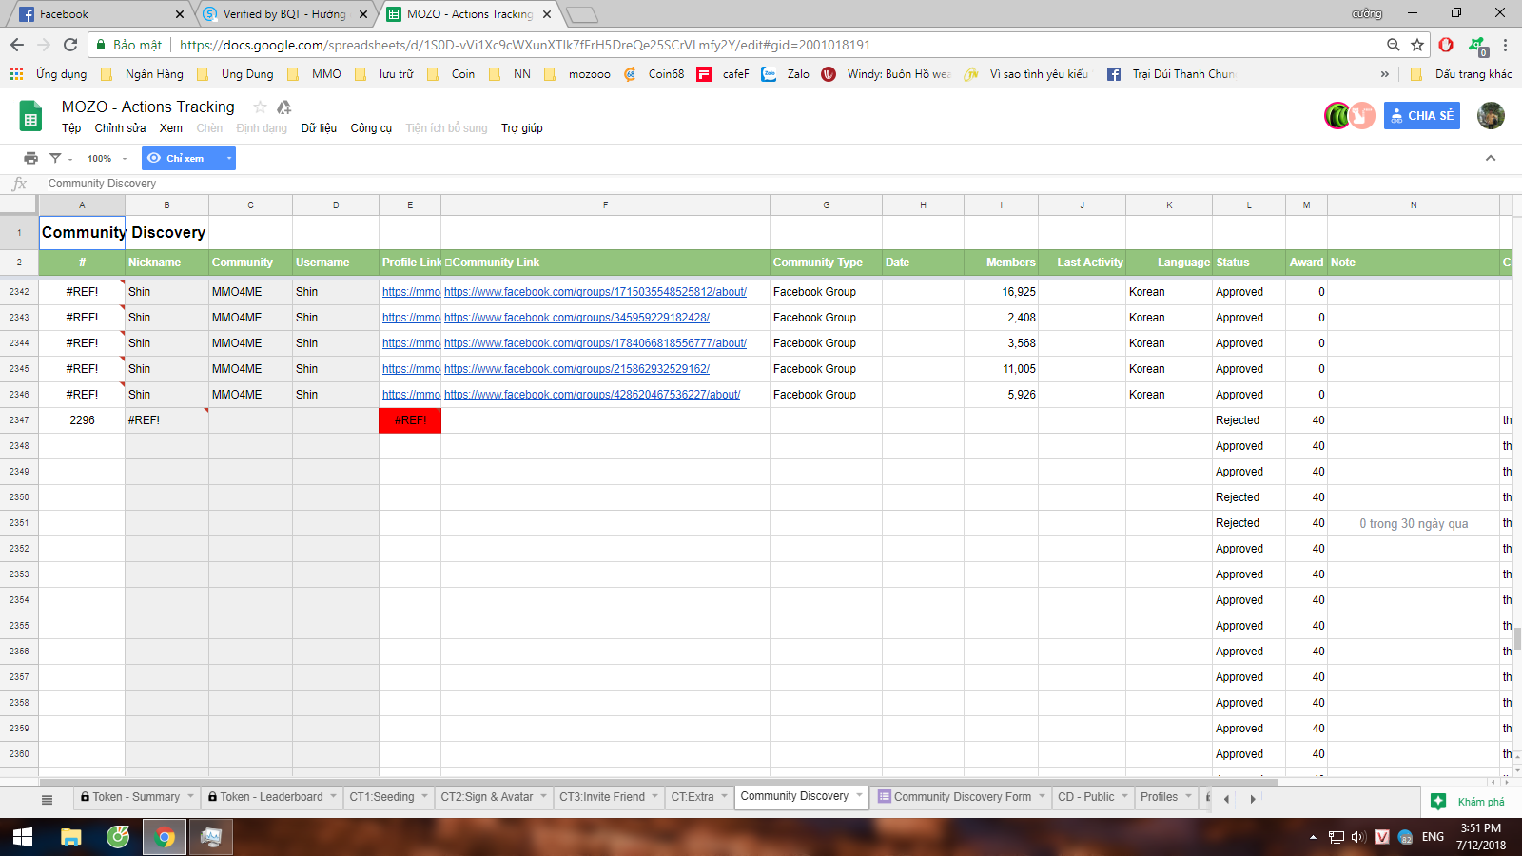The image size is (1522, 856).
Task: Collapse the header with the up chevron
Action: tap(1491, 158)
